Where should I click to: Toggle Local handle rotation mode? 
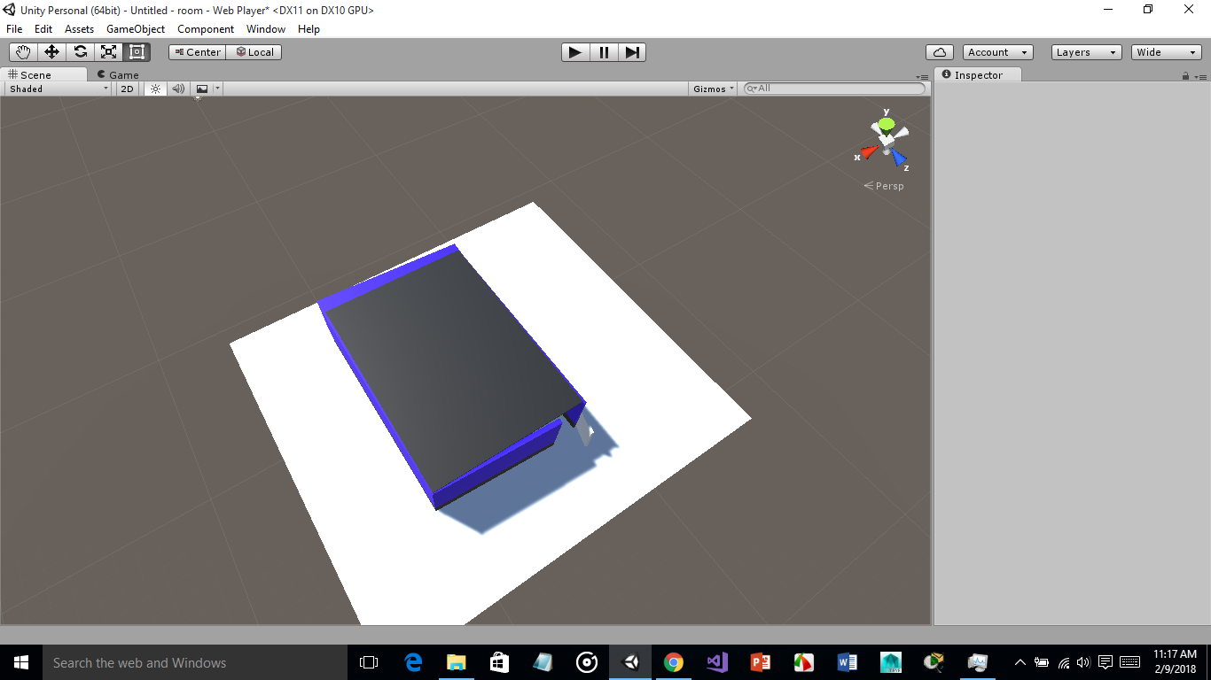point(254,52)
